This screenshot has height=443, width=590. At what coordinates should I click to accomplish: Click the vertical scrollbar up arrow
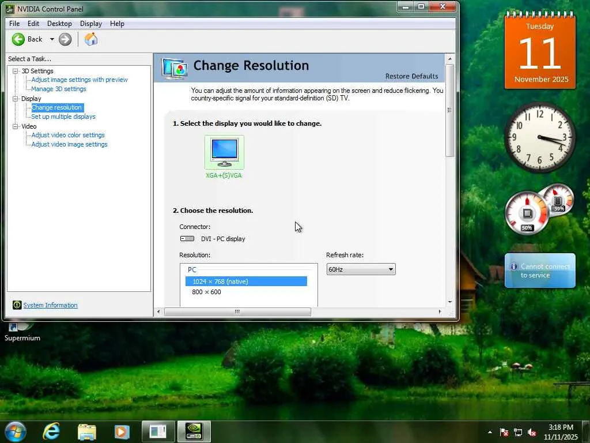(x=449, y=59)
